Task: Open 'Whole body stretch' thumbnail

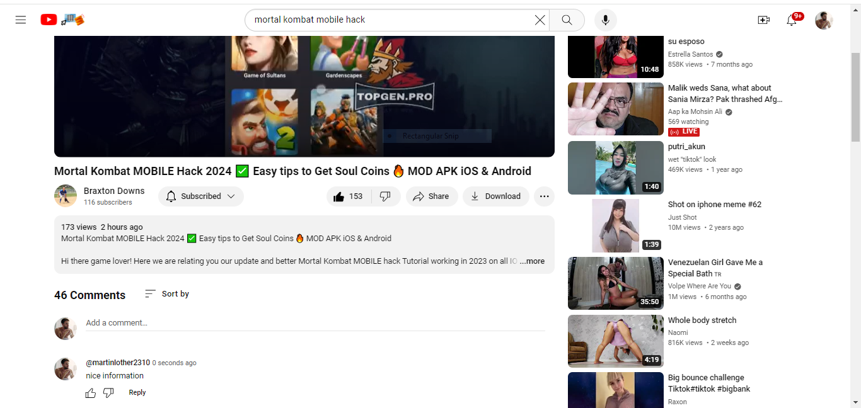Action: [x=616, y=341]
